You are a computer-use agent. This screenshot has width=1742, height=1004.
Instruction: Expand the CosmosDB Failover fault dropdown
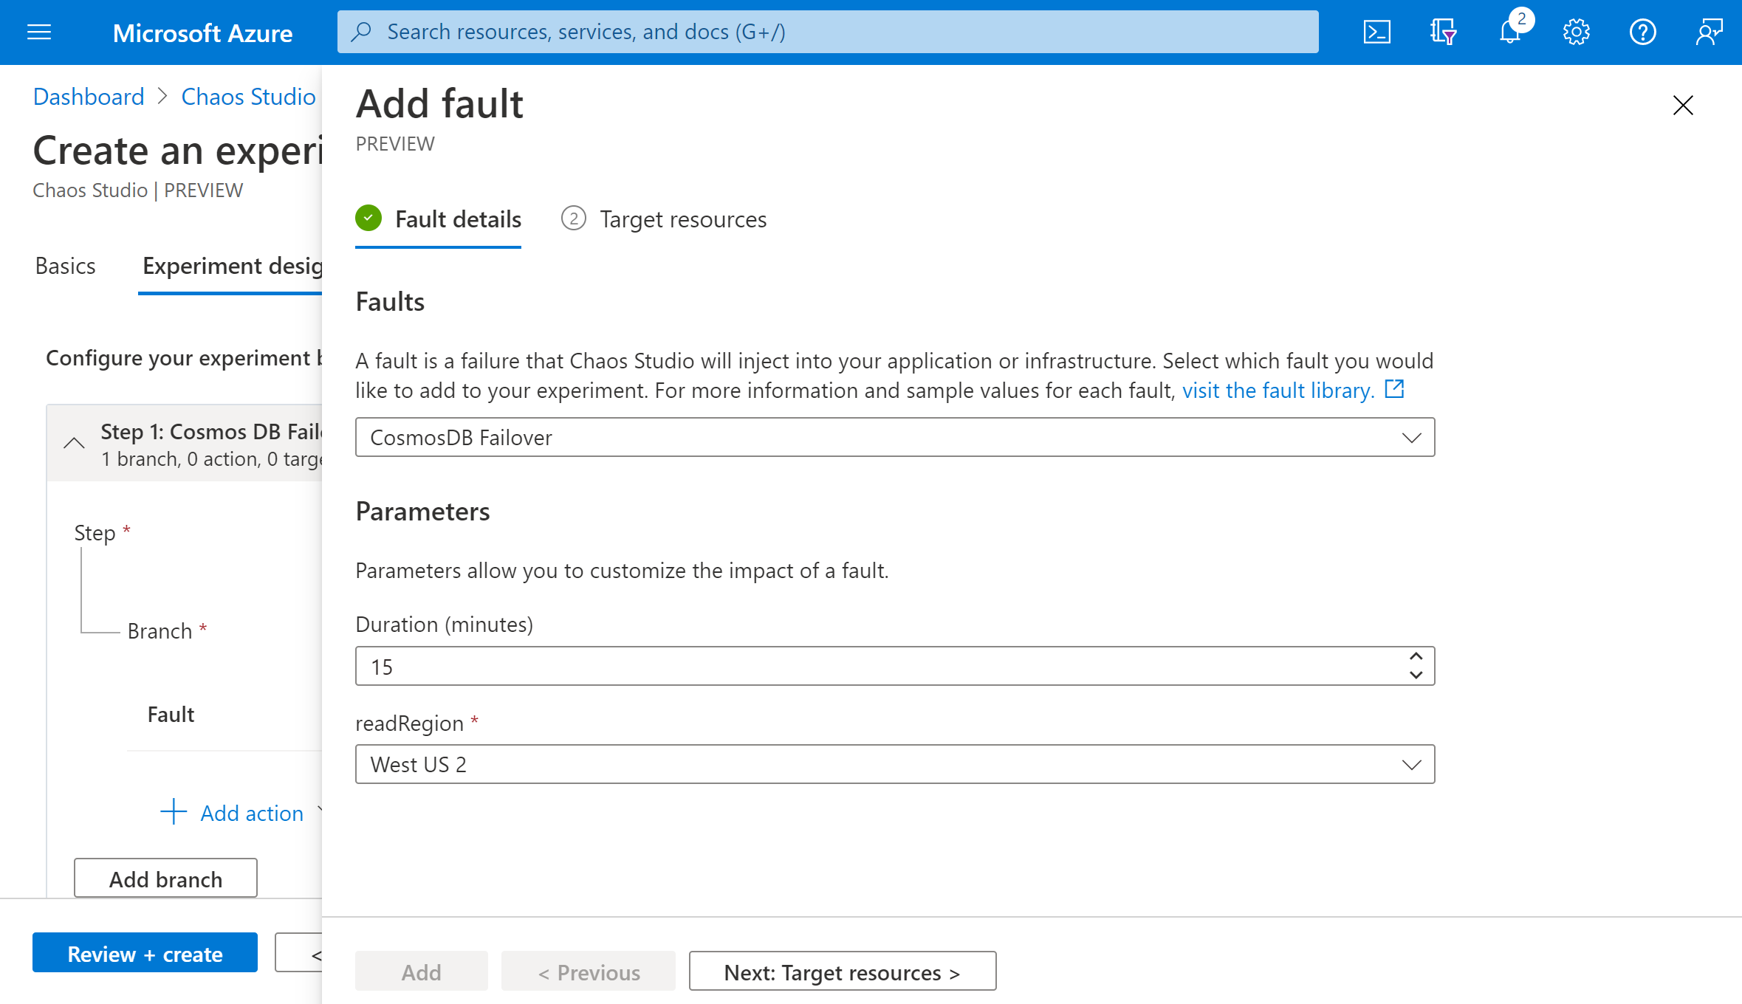pyautogui.click(x=1413, y=437)
